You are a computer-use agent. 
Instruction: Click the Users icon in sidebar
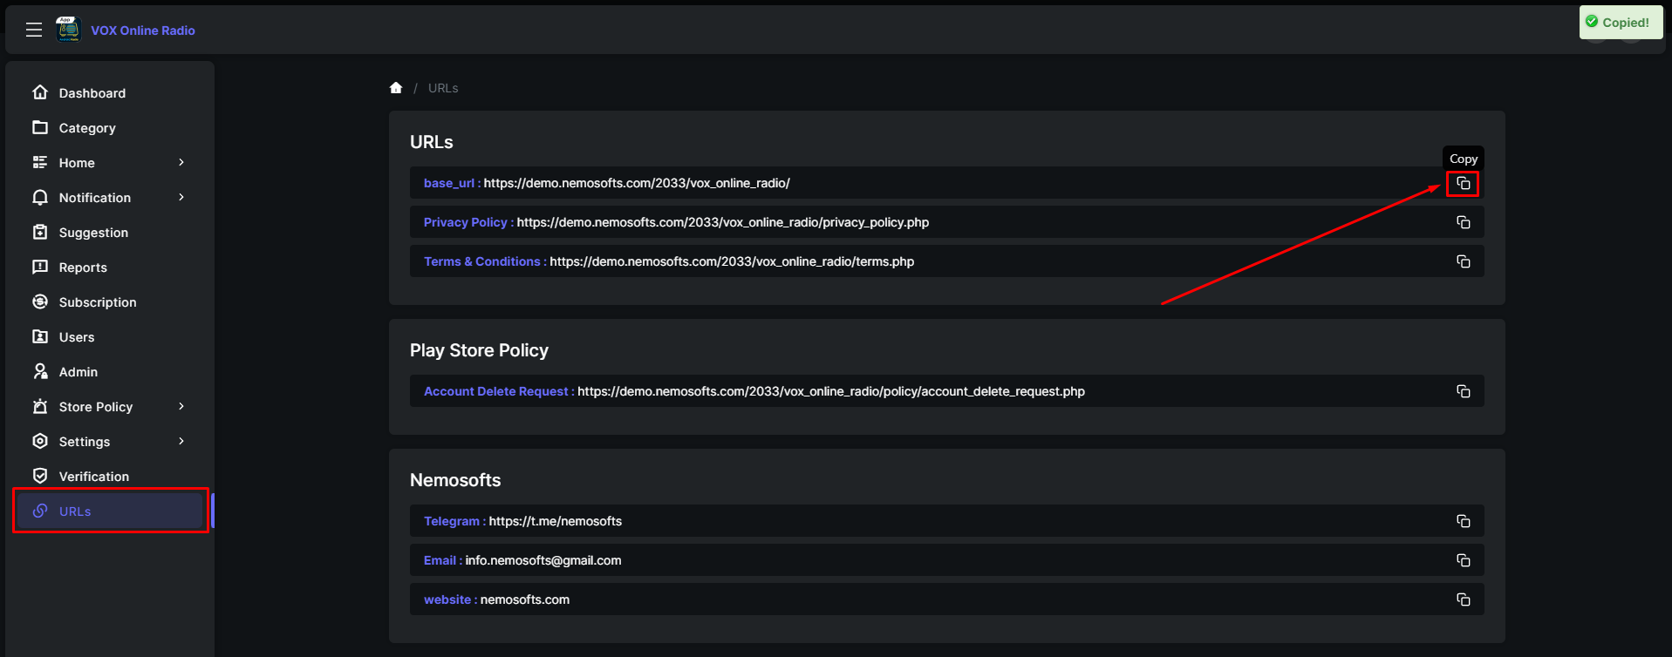(x=40, y=336)
